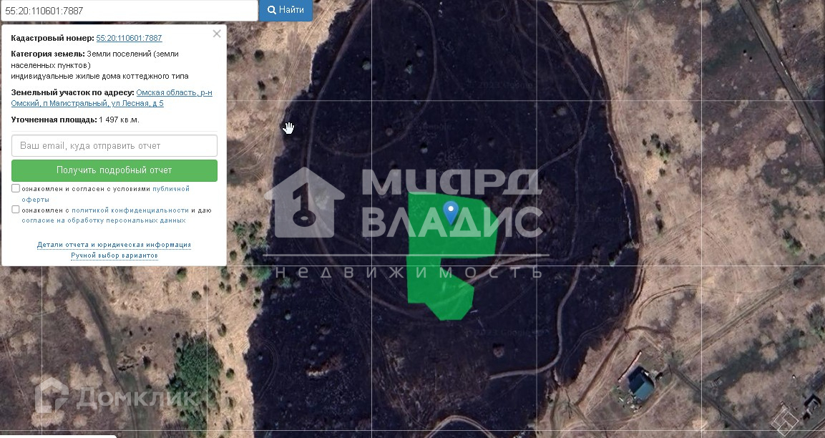Check the политикой конфиденциальности consent checkbox
This screenshot has width=825, height=438.
(16, 210)
